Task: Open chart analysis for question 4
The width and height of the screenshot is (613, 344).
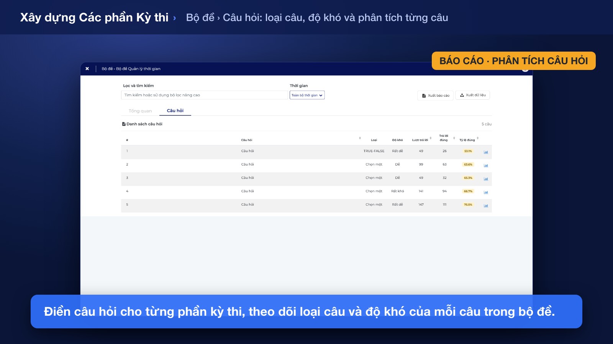Action: [486, 192]
